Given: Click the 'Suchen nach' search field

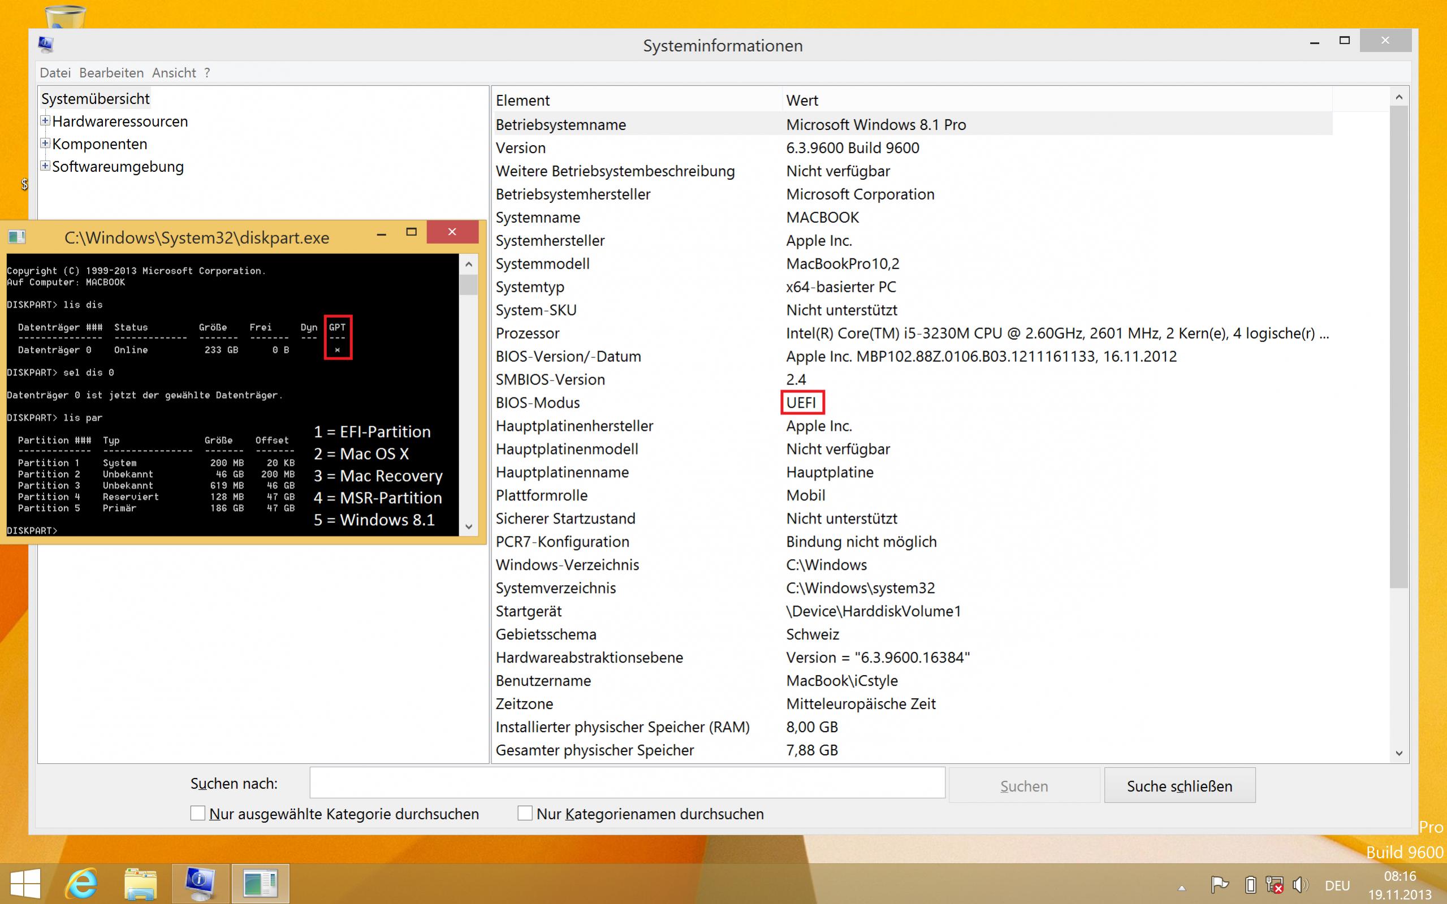Looking at the screenshot, I should [x=627, y=782].
